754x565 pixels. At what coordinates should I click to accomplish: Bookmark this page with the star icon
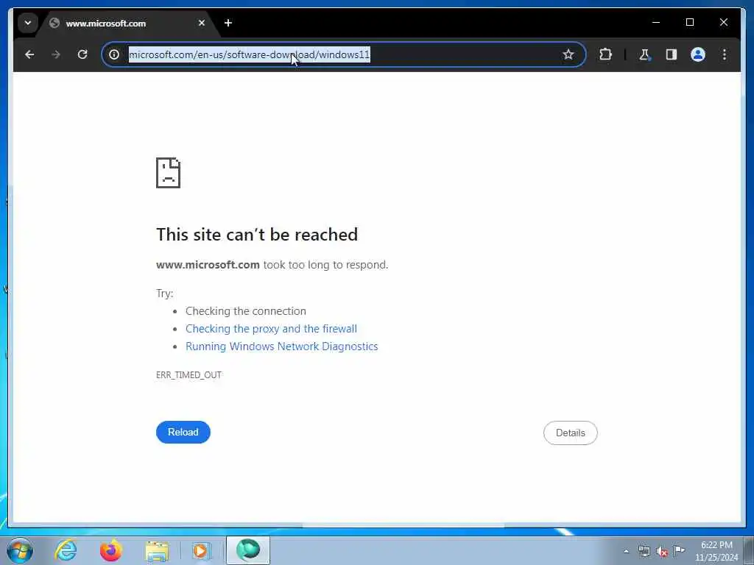click(568, 54)
